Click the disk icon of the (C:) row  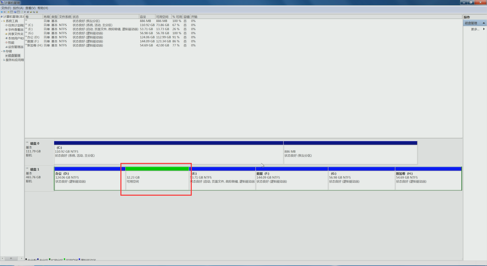[x=26, y=25]
